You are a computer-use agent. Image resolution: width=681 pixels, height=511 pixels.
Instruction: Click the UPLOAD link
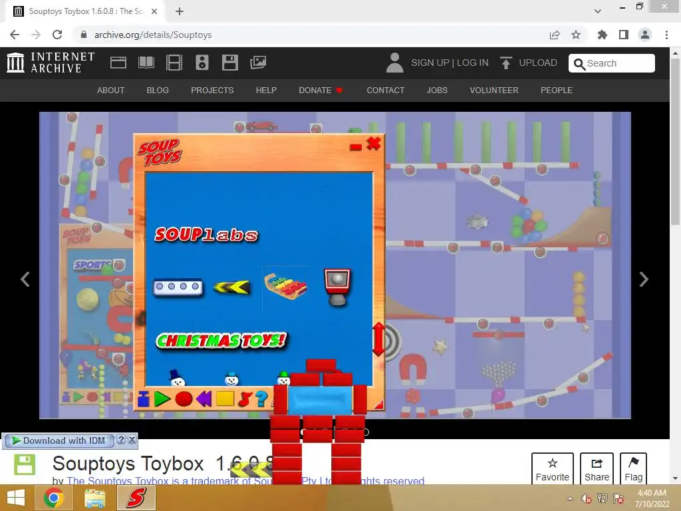click(529, 63)
